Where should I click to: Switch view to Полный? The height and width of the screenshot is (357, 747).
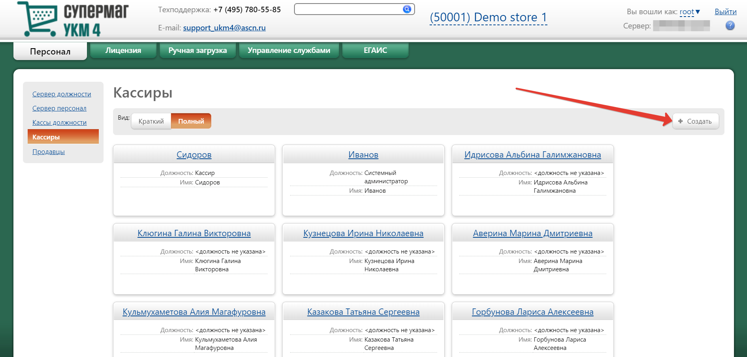point(191,121)
